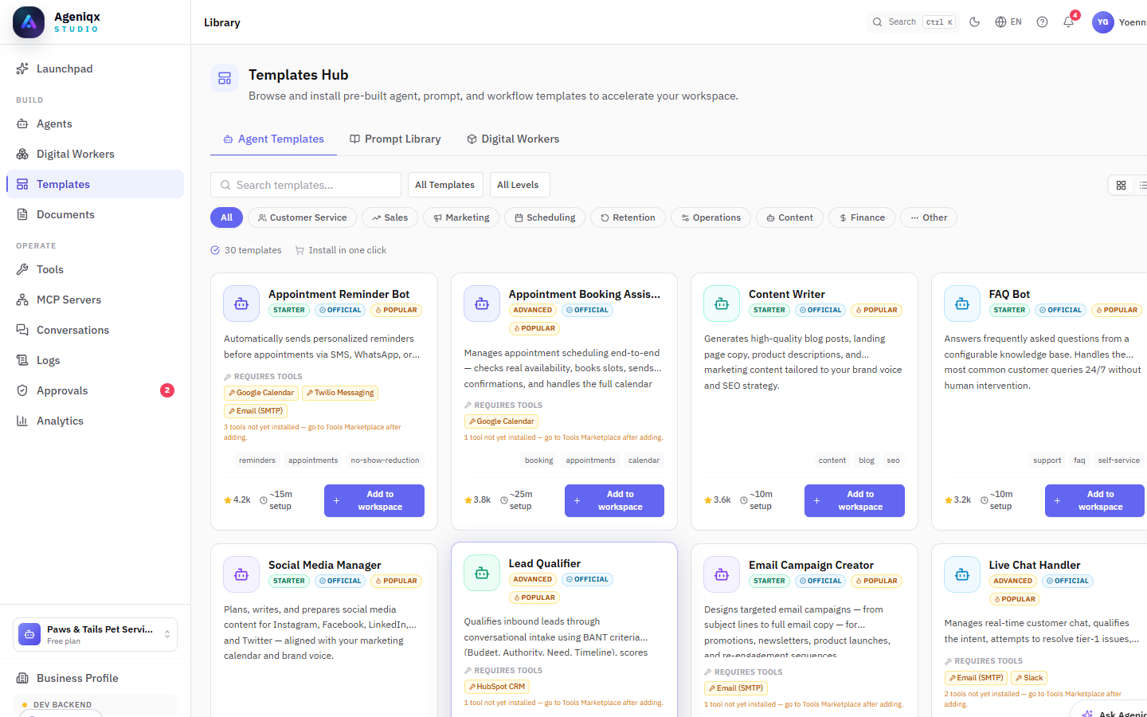Switch to Digital Workers tab
Viewport: 1147px width, 717px height.
(x=513, y=139)
